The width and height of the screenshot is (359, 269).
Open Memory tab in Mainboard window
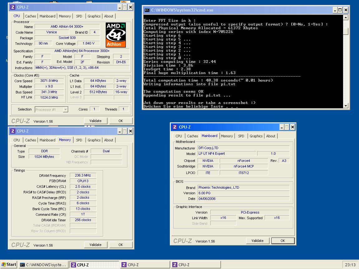(x=227, y=136)
